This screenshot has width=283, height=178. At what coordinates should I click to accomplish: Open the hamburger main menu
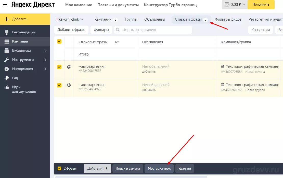[5, 5]
